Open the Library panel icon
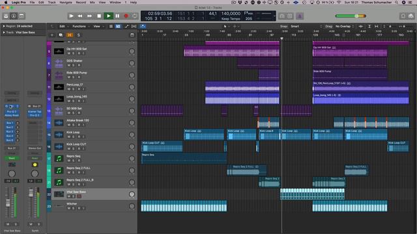Viewport: 417px width, 234px height. click(6, 16)
